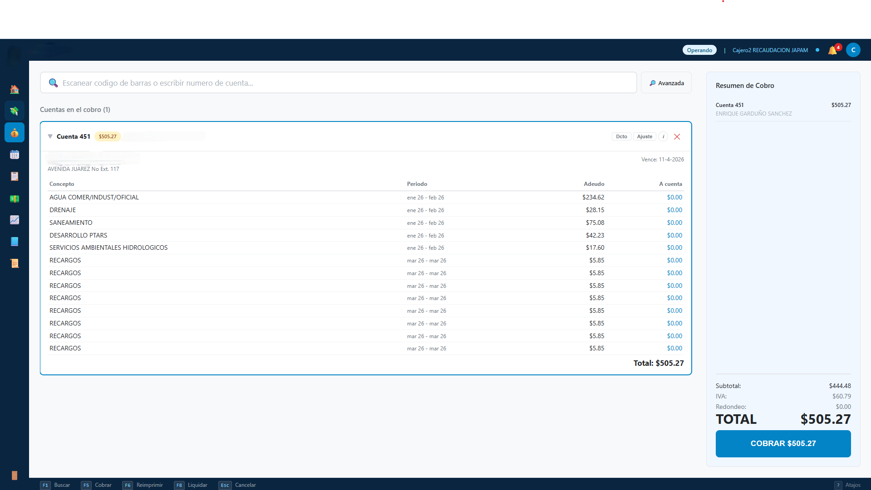Select the cash collection sidebar icon

pyautogui.click(x=15, y=110)
